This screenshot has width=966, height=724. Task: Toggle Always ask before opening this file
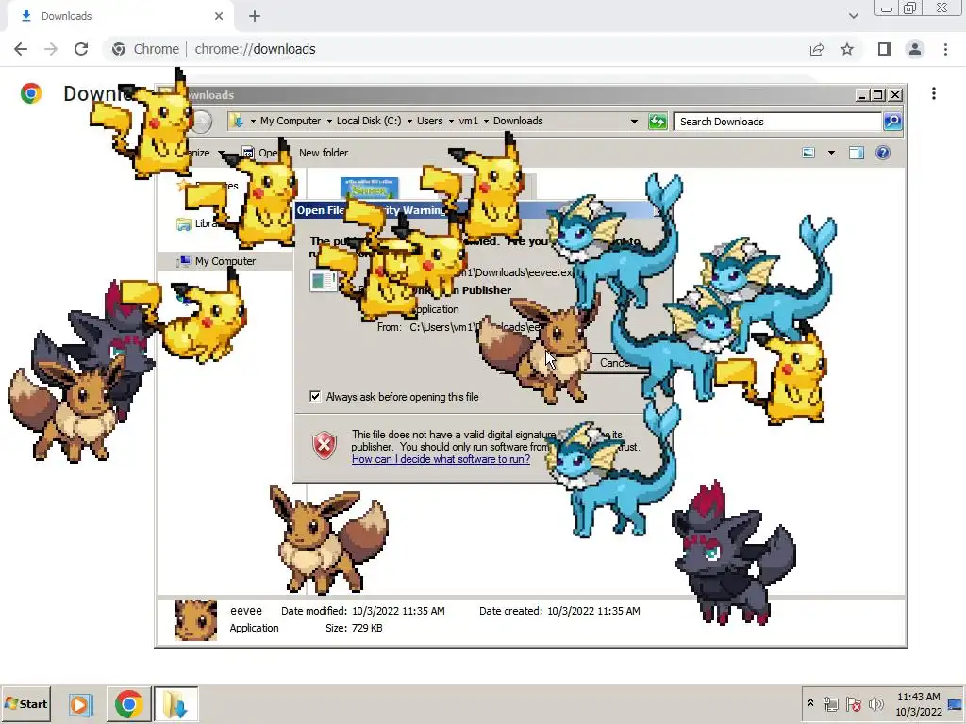[x=315, y=397]
